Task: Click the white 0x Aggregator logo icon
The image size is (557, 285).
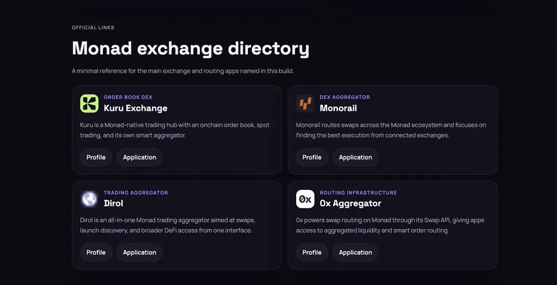Action: point(305,199)
